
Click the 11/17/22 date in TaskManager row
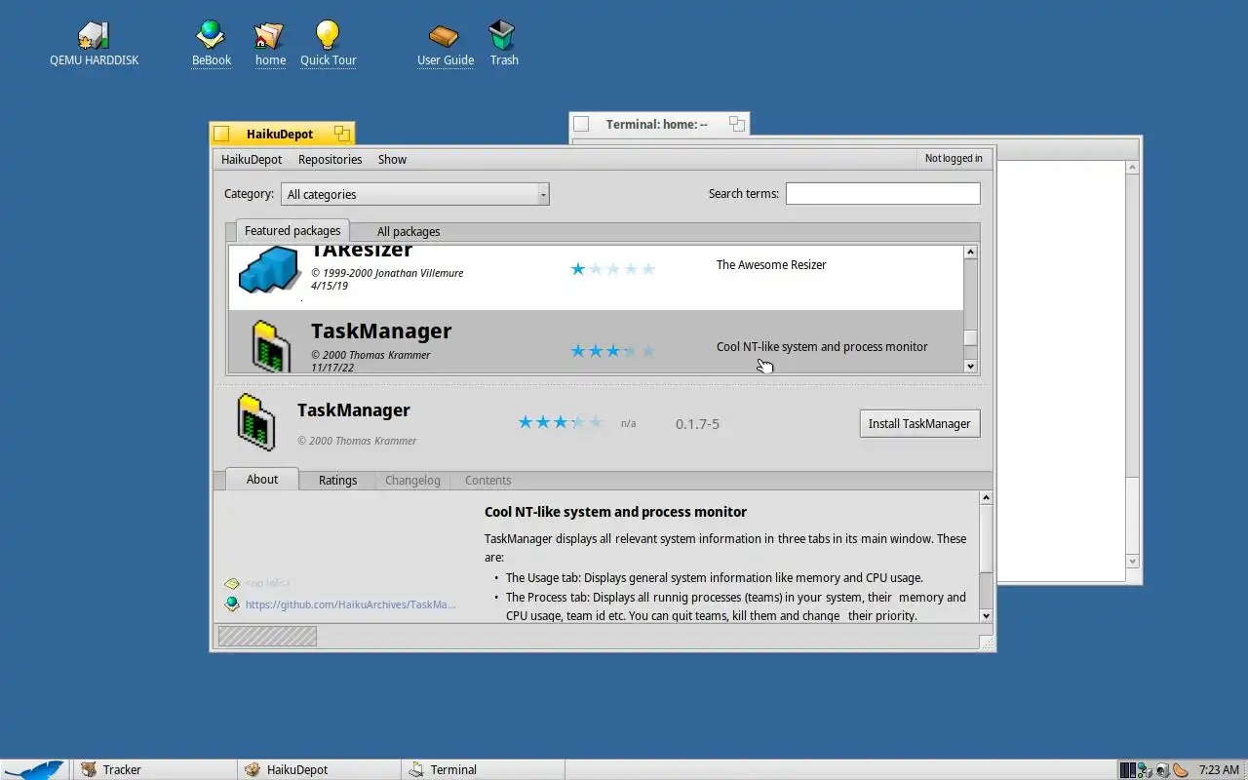[332, 368]
